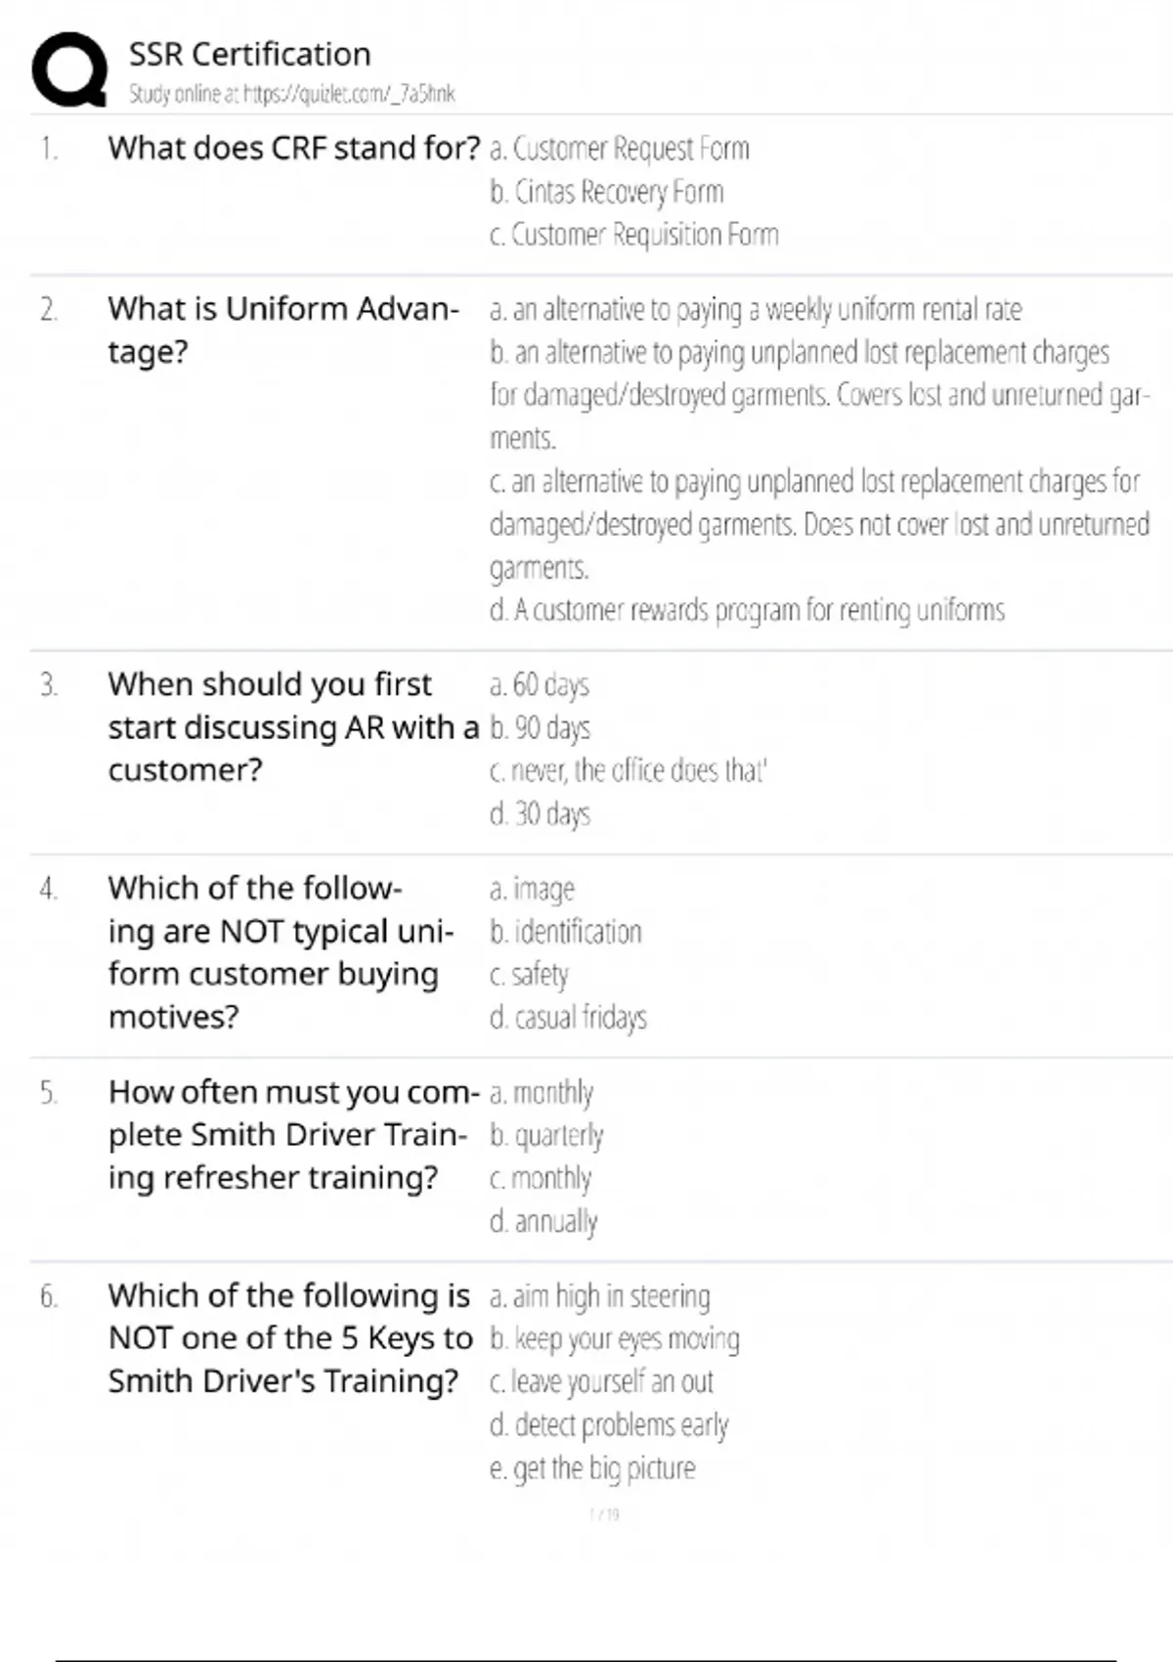Choose the 'Cintas Recovery Form' option
Viewport: 1173px width, 1662px height.
[x=606, y=192]
